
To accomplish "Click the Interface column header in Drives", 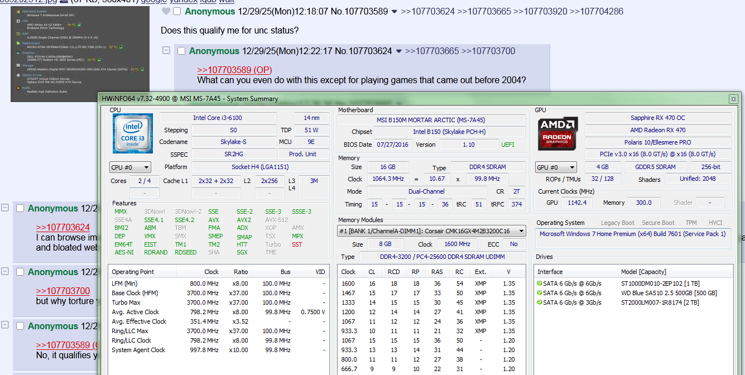I will pyautogui.click(x=576, y=272).
